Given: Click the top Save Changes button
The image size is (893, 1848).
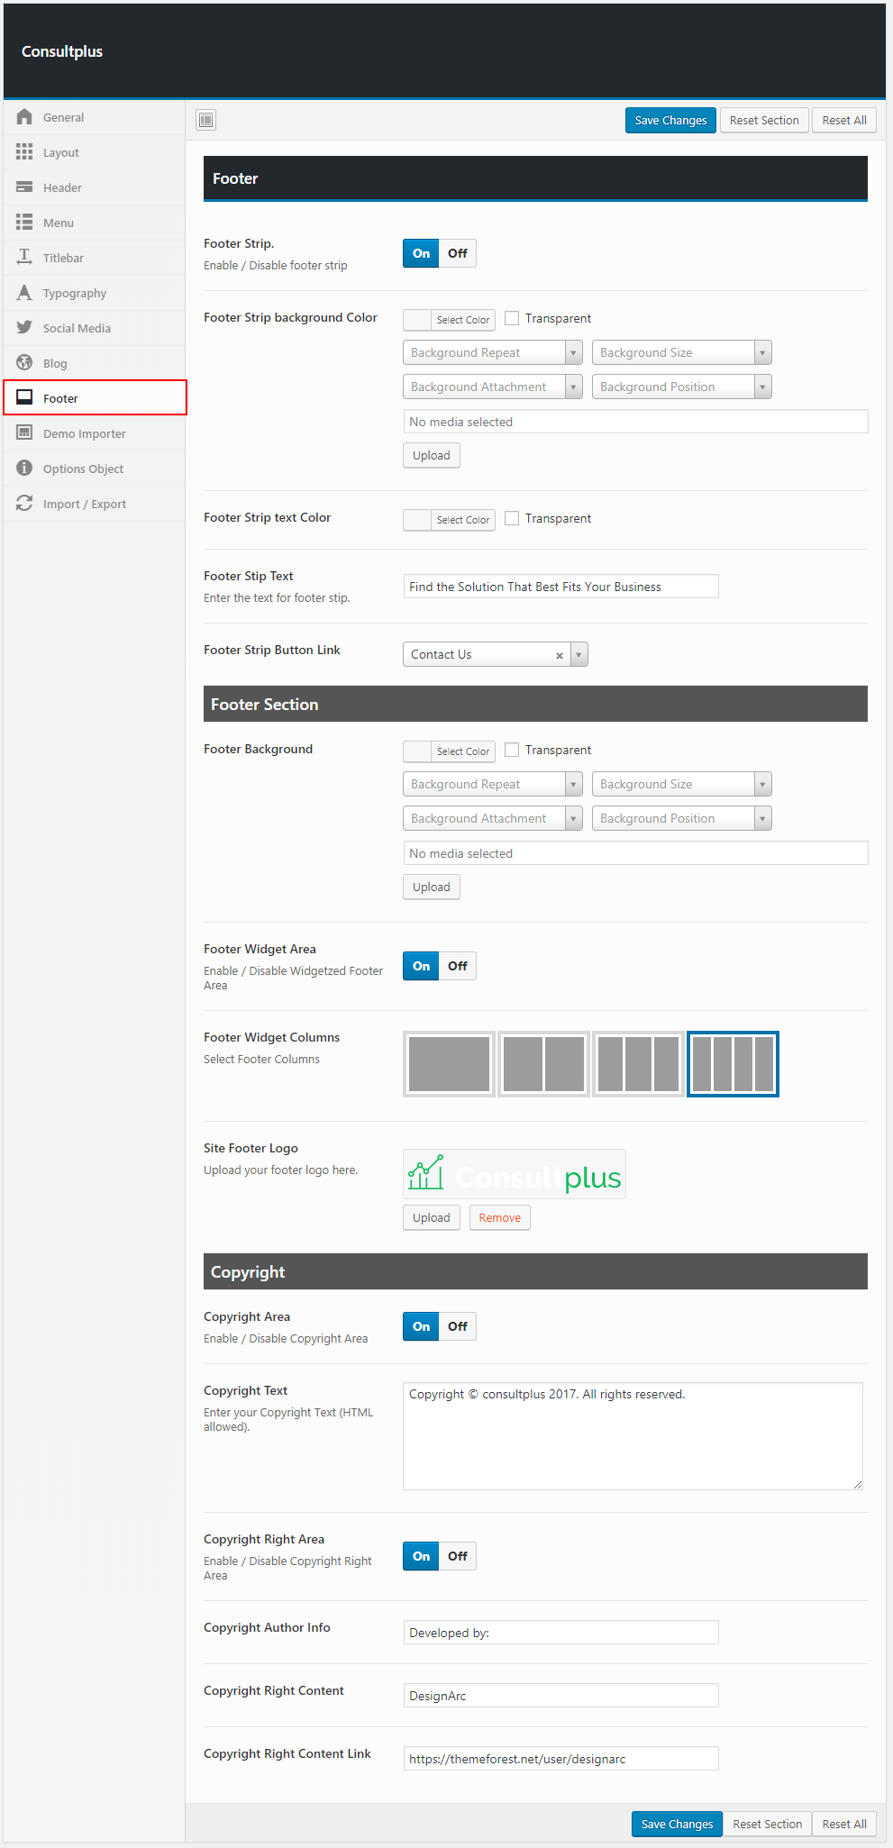Looking at the screenshot, I should point(670,121).
